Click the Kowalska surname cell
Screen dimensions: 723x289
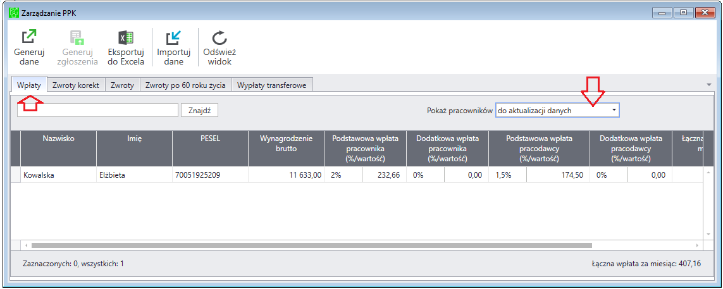pyautogui.click(x=59, y=175)
